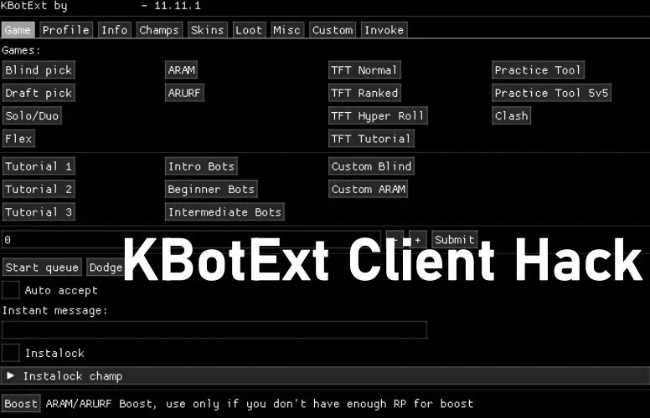Start Tutorial 2
This screenshot has height=418, width=650.
pyautogui.click(x=39, y=189)
